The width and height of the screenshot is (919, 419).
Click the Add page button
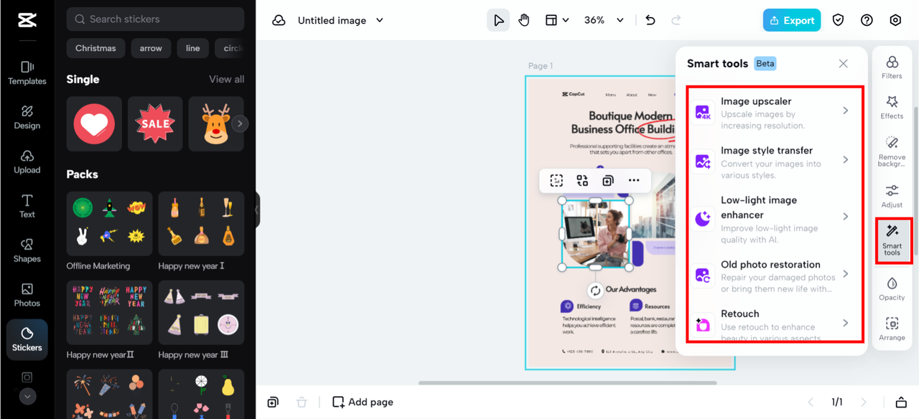click(x=363, y=402)
